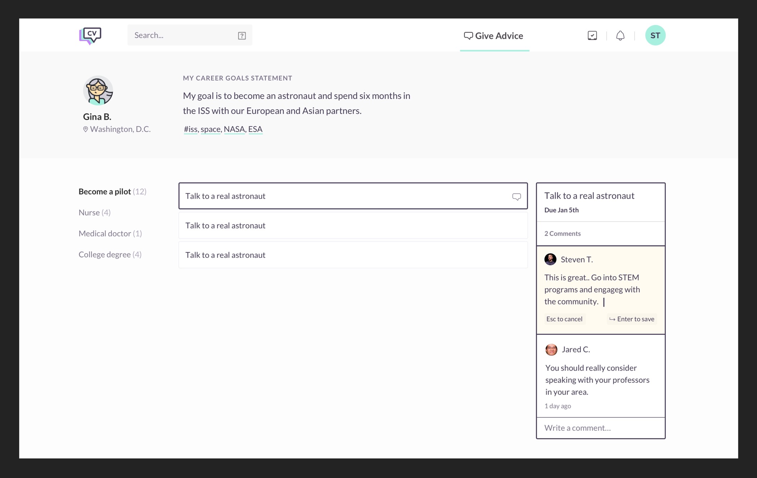Click Gina B.'s profile avatar
757x478 pixels.
(98, 91)
